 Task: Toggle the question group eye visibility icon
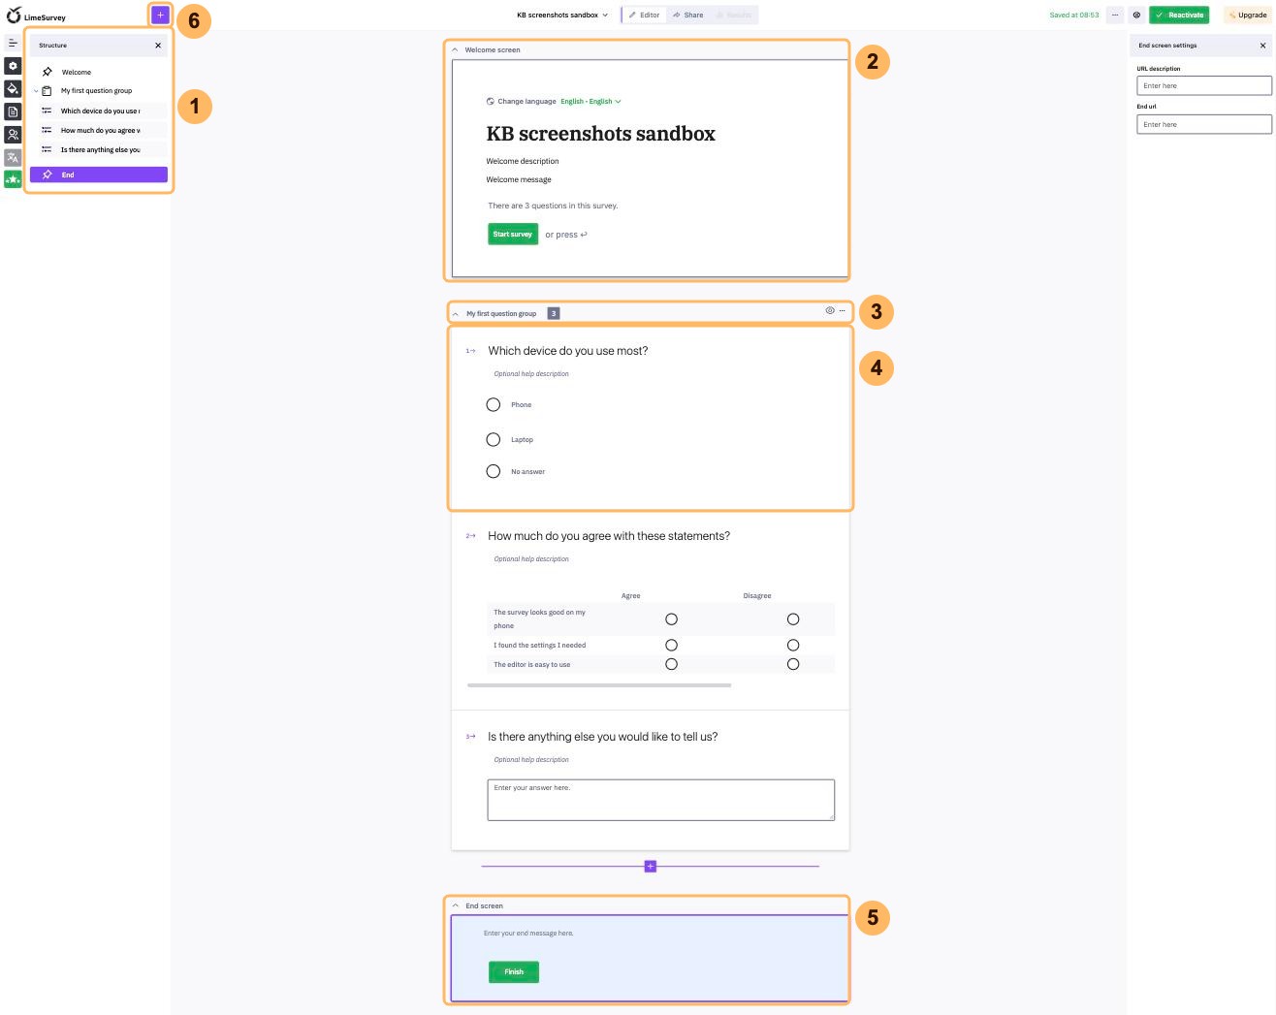point(830,310)
